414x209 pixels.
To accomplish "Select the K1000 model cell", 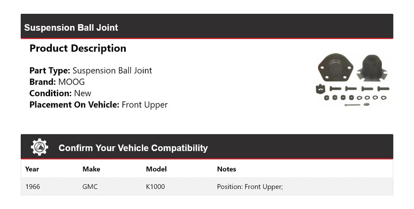I will point(155,187).
